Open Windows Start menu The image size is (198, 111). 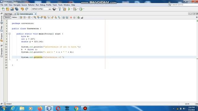pos(4,108)
